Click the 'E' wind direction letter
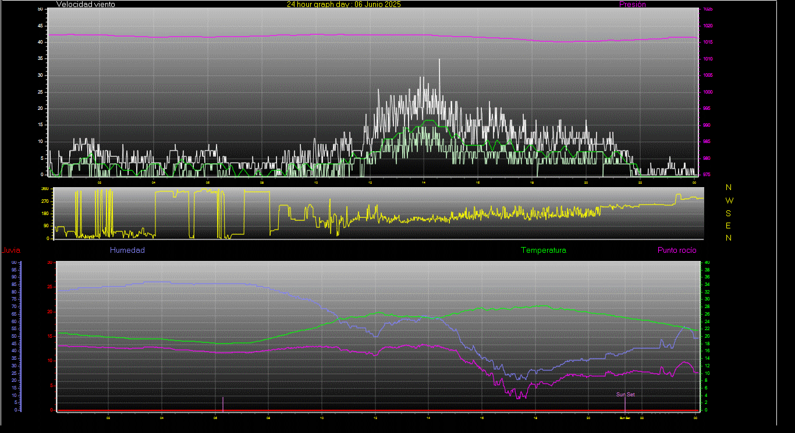The height and width of the screenshot is (433, 795). pyautogui.click(x=729, y=226)
